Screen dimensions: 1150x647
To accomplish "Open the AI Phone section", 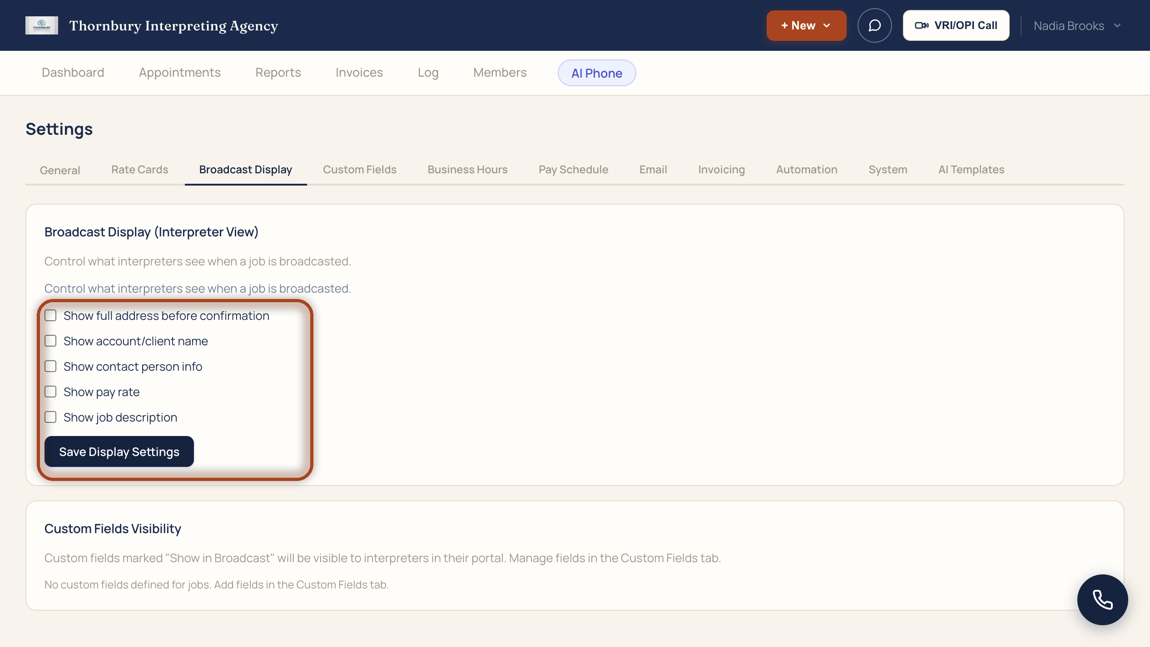I will tap(597, 73).
